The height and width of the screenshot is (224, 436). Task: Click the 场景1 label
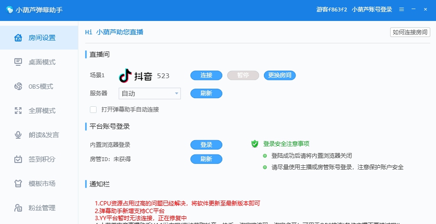[x=97, y=75]
